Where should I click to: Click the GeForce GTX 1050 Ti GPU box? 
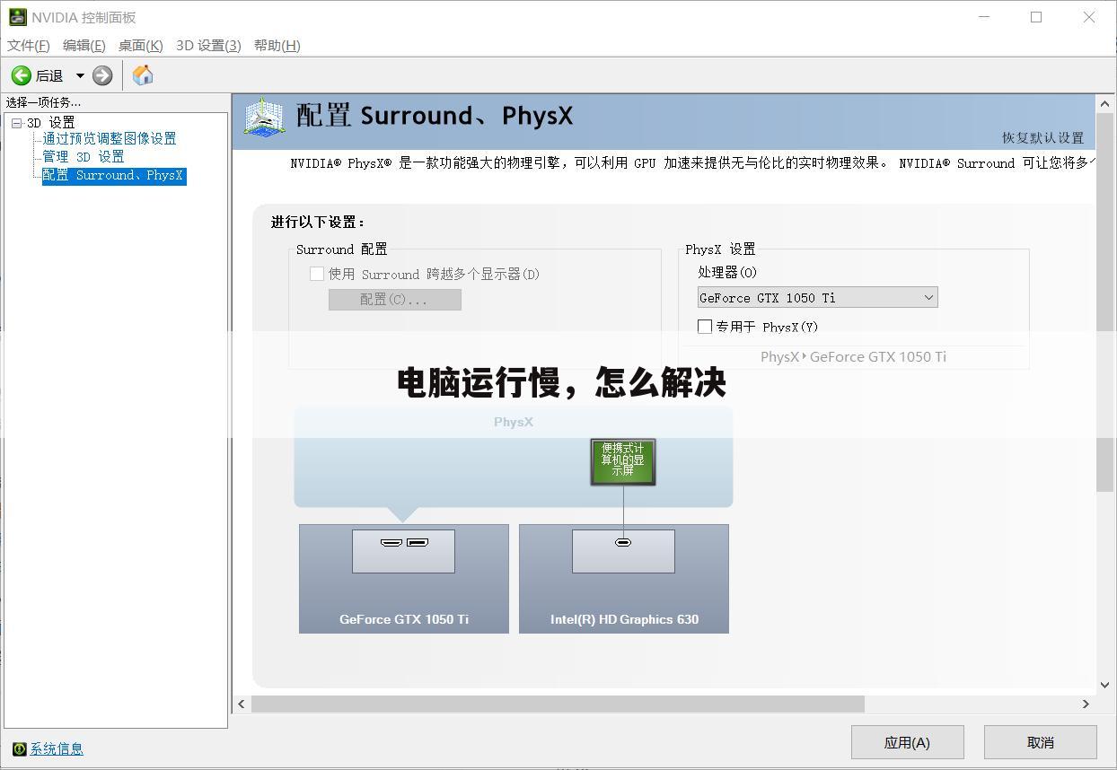click(x=404, y=579)
